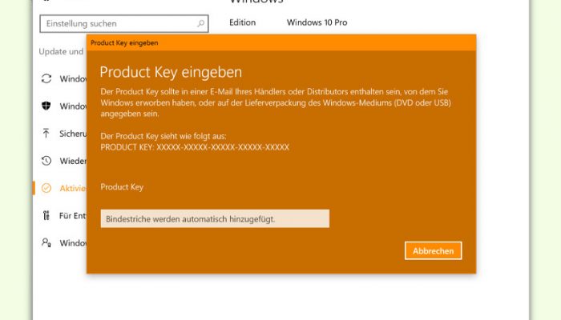Click the Windo label beside the sync icon
Viewport: 561px width, 320px height.
point(73,79)
